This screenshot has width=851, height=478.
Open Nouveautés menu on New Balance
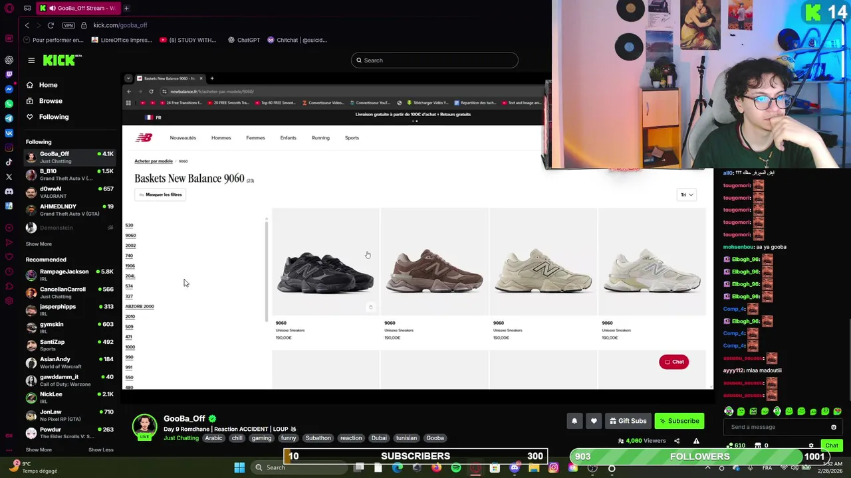pyautogui.click(x=183, y=138)
